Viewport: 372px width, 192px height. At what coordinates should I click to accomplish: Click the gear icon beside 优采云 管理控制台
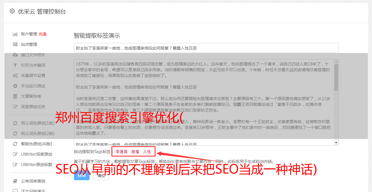[12, 11]
